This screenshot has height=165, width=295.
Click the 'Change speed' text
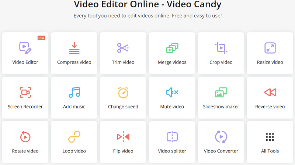coord(123,107)
